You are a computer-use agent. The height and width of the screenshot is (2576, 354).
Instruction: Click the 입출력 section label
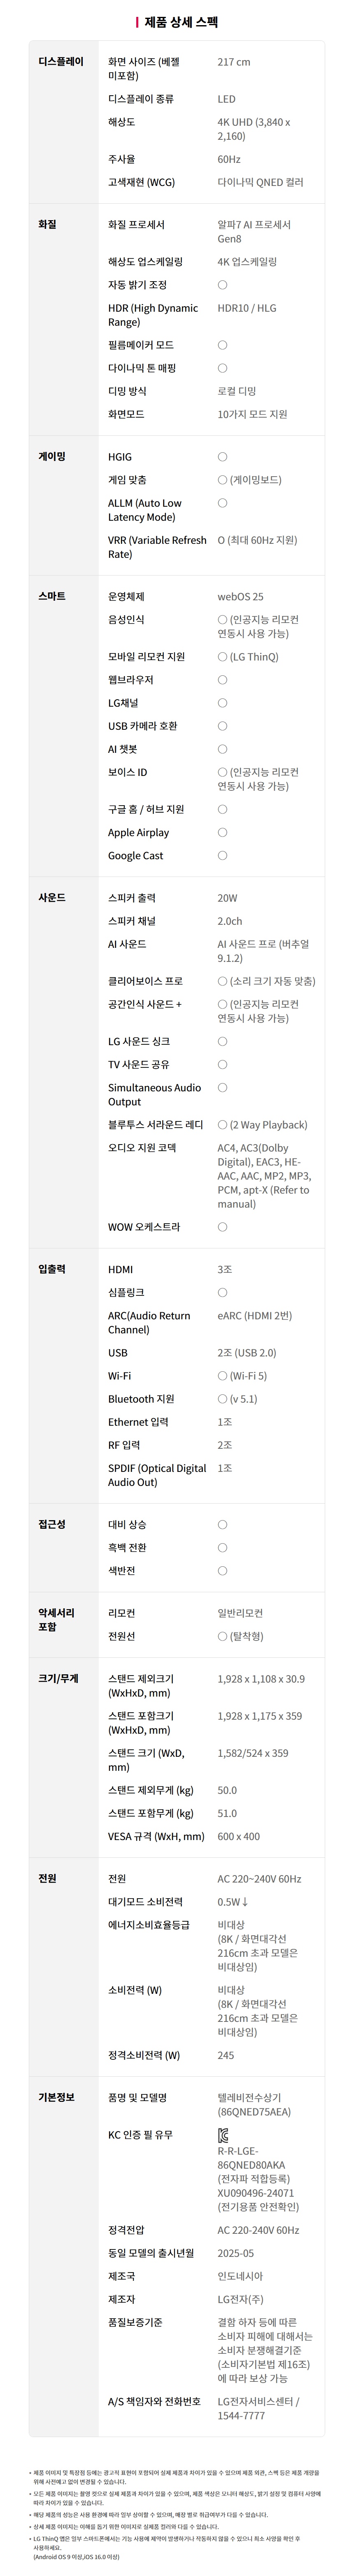point(52,1269)
